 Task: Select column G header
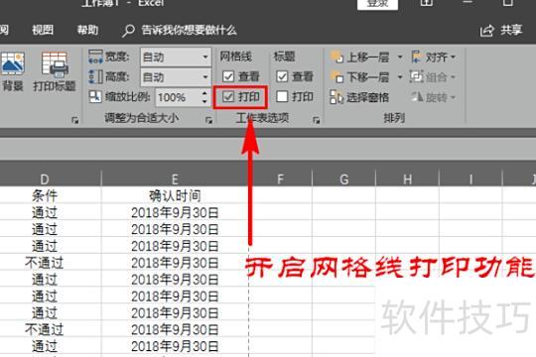click(343, 179)
